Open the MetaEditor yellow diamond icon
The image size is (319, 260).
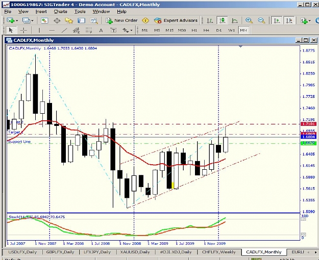coord(145,20)
